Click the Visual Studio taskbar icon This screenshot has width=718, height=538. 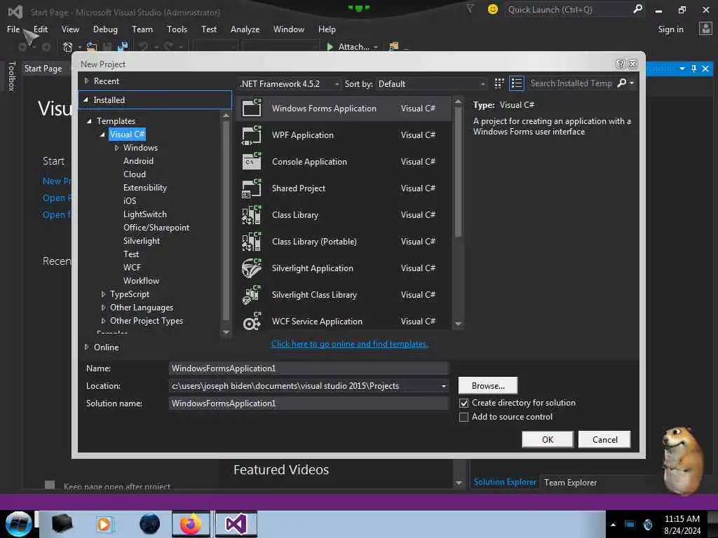[236, 524]
